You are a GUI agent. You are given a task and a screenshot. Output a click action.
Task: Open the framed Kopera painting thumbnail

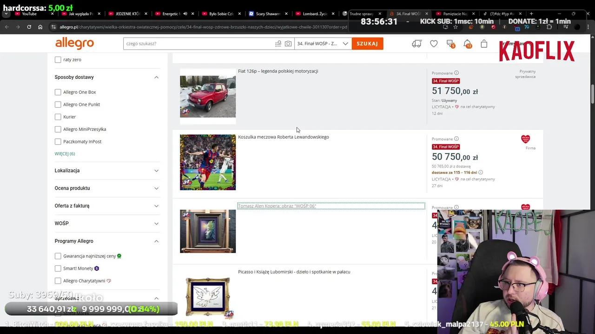click(208, 231)
